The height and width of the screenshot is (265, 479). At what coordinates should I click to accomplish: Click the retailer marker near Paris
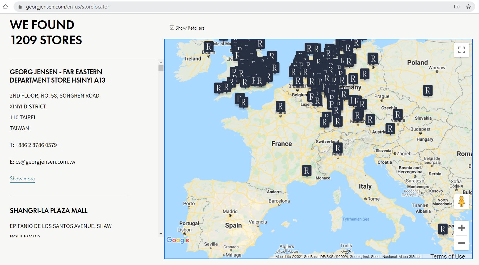tap(280, 106)
